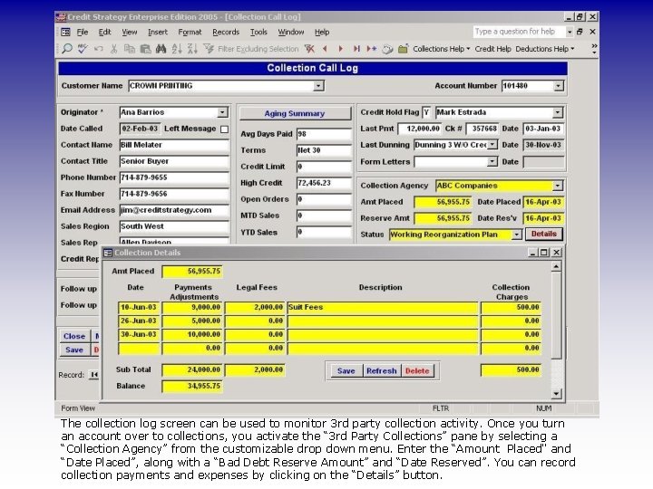The width and height of the screenshot is (653, 489).
Task: Close the inner Collection Call Log document
Action: (x=592, y=32)
